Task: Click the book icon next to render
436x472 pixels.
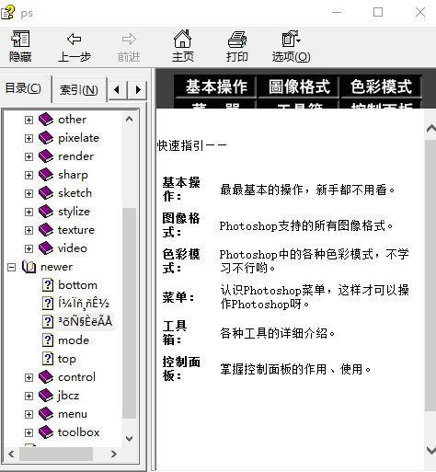Action: pos(46,156)
